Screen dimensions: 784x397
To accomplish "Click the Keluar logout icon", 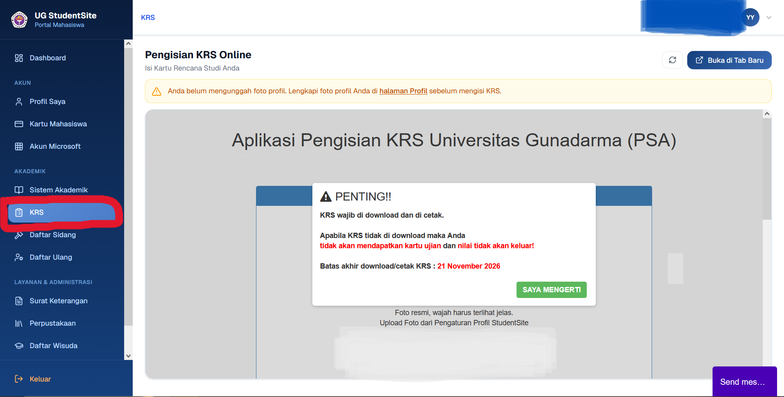I will tap(19, 379).
